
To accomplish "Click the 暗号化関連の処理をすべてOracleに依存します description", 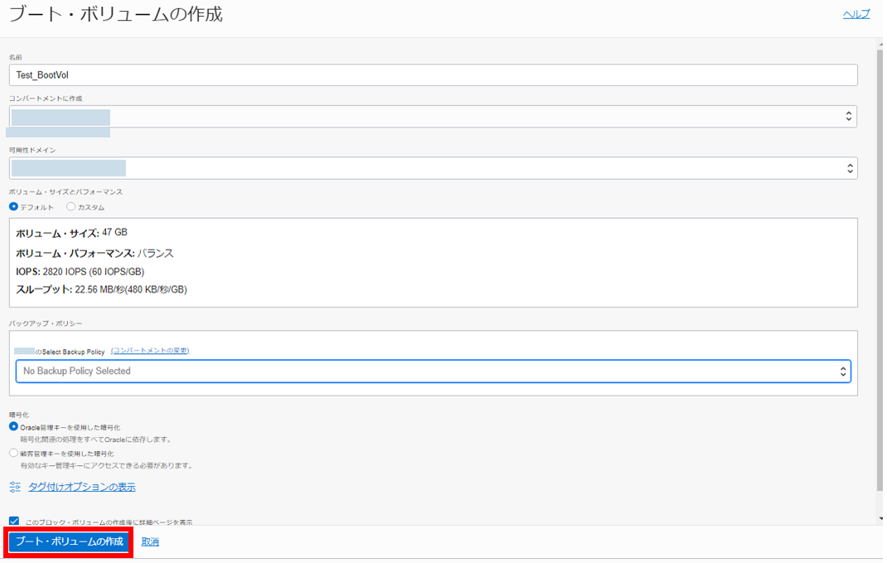I will pos(95,439).
